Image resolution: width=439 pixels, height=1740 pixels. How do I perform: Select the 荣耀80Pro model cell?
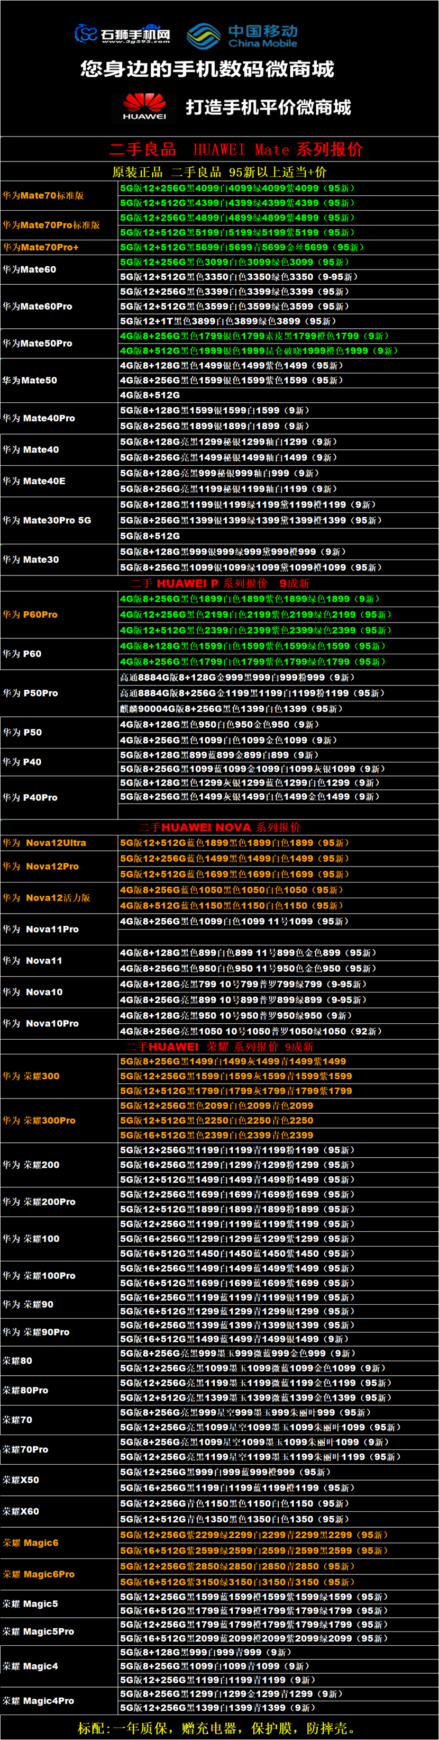[59, 1391]
